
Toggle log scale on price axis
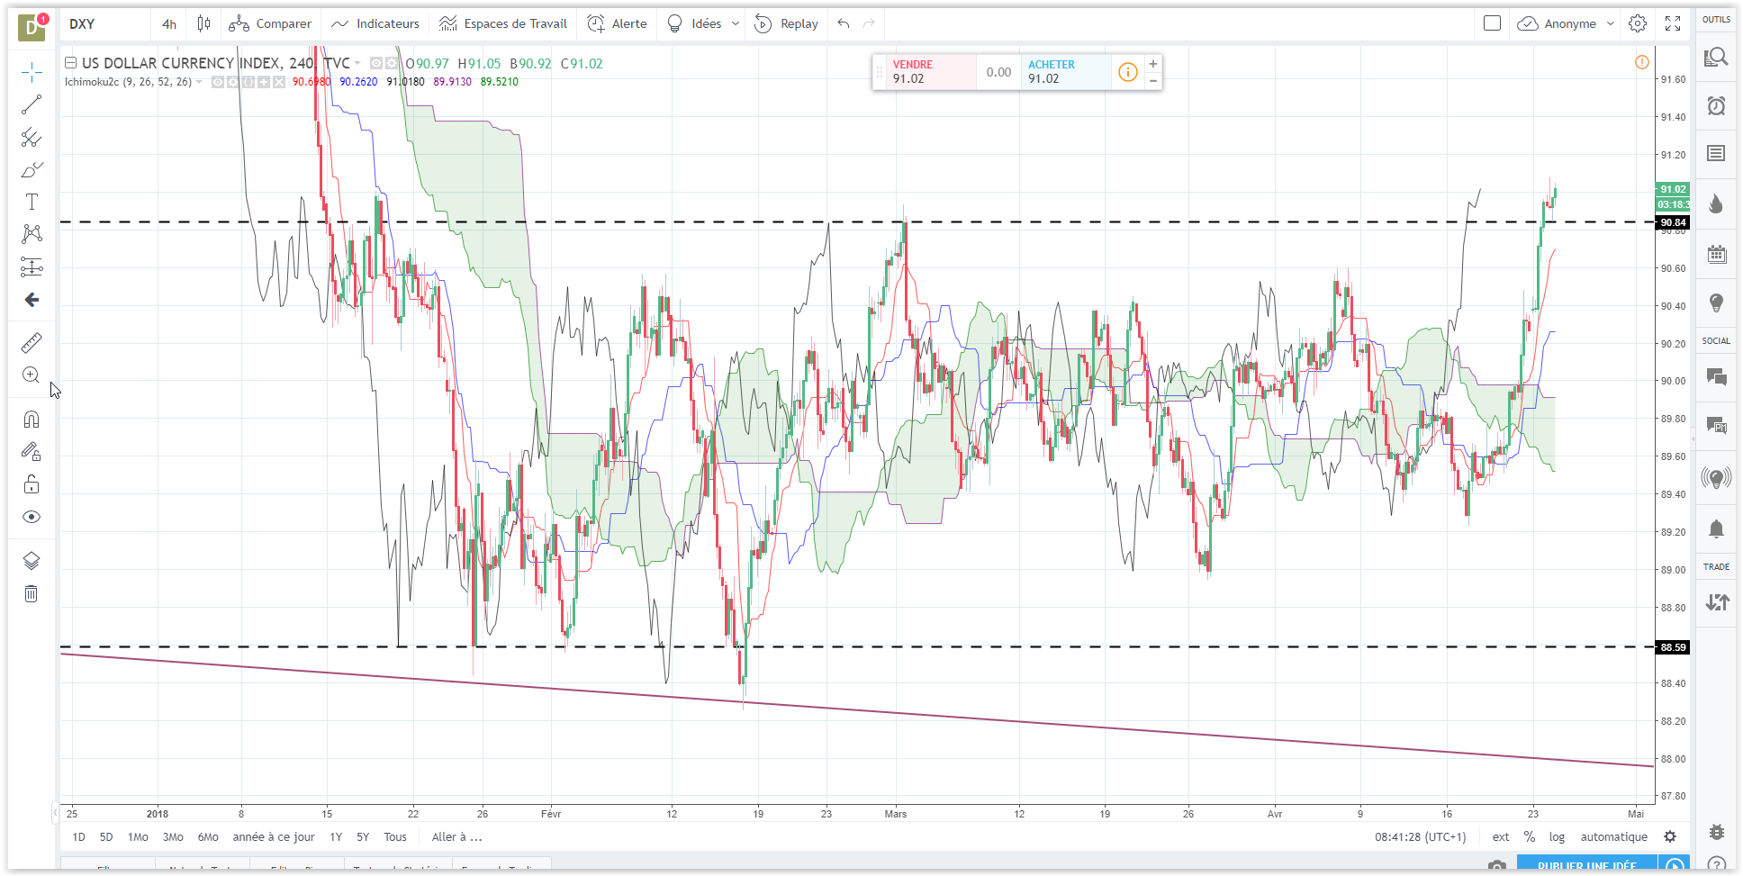(x=1557, y=837)
